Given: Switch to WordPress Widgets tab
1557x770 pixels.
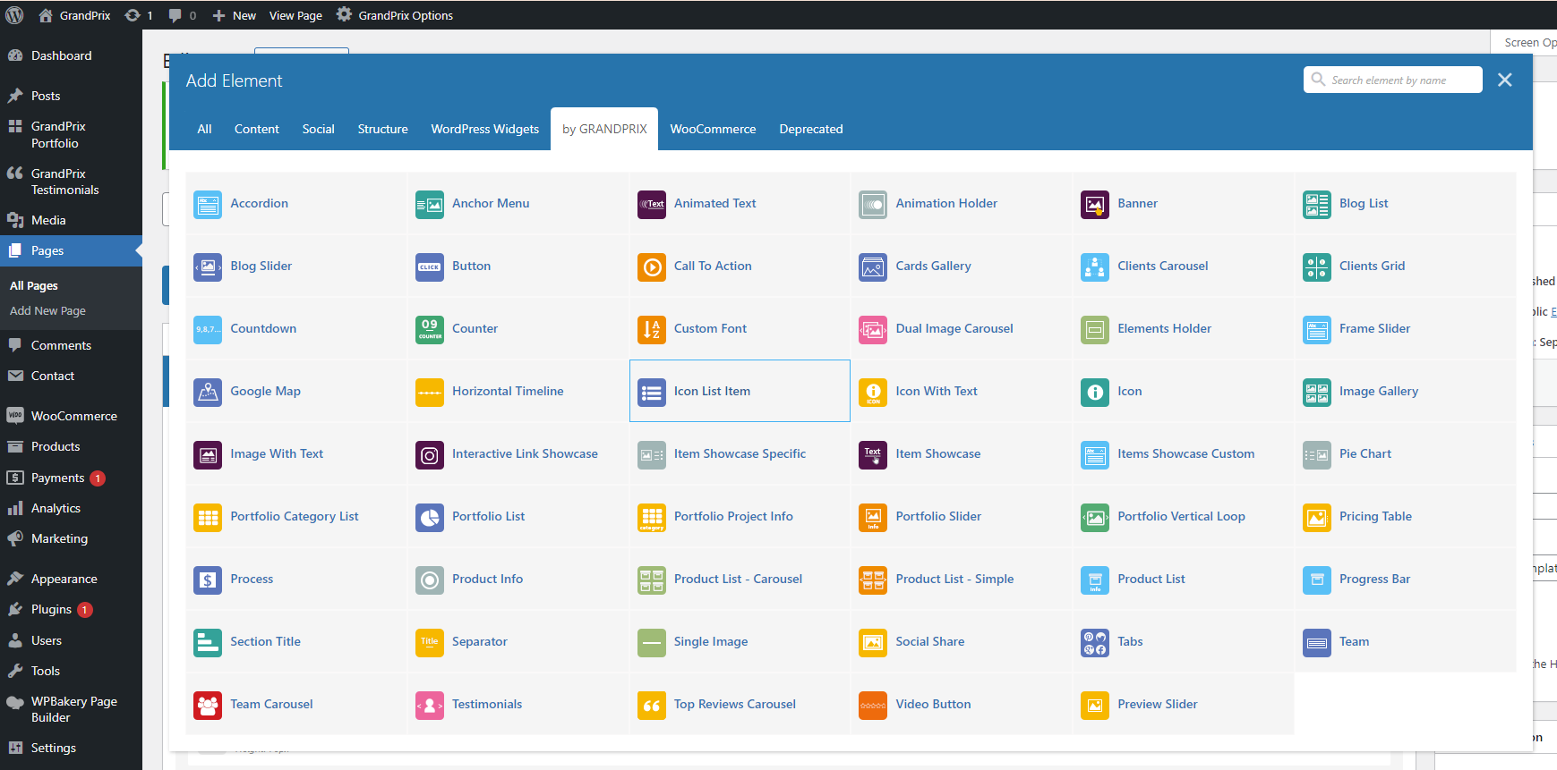Looking at the screenshot, I should click(485, 129).
